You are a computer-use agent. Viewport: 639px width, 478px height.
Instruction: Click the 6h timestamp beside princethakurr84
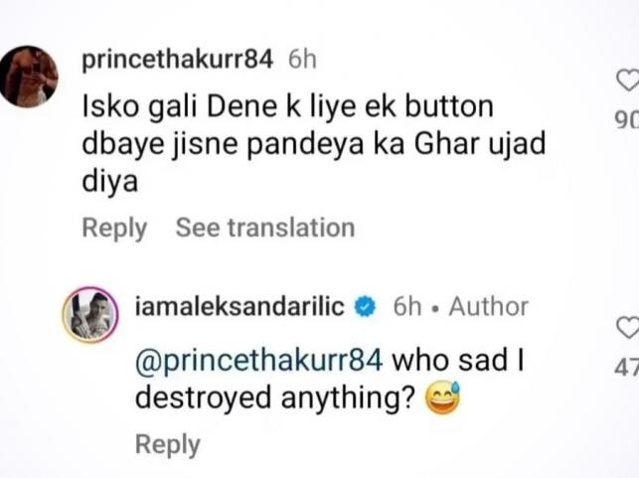point(302,59)
